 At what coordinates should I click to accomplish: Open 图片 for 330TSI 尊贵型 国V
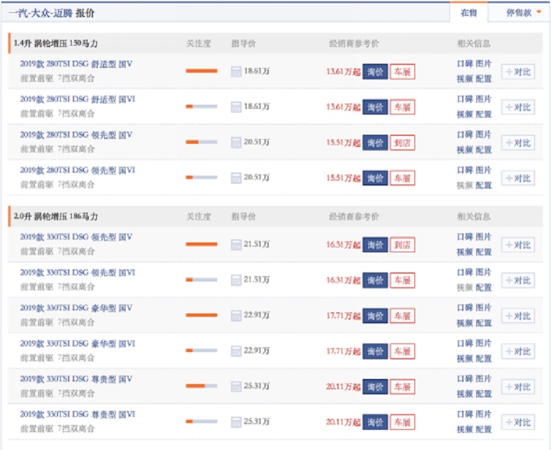484,379
